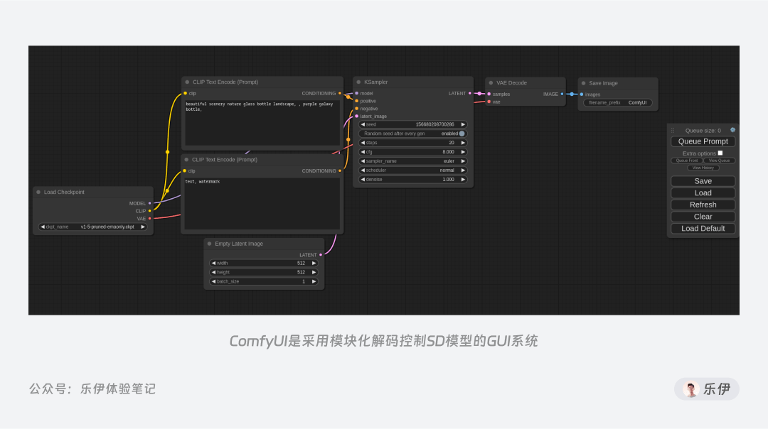Click the KSampler LATENT output socket
Image resolution: width=768 pixels, height=429 pixels.
coord(470,94)
